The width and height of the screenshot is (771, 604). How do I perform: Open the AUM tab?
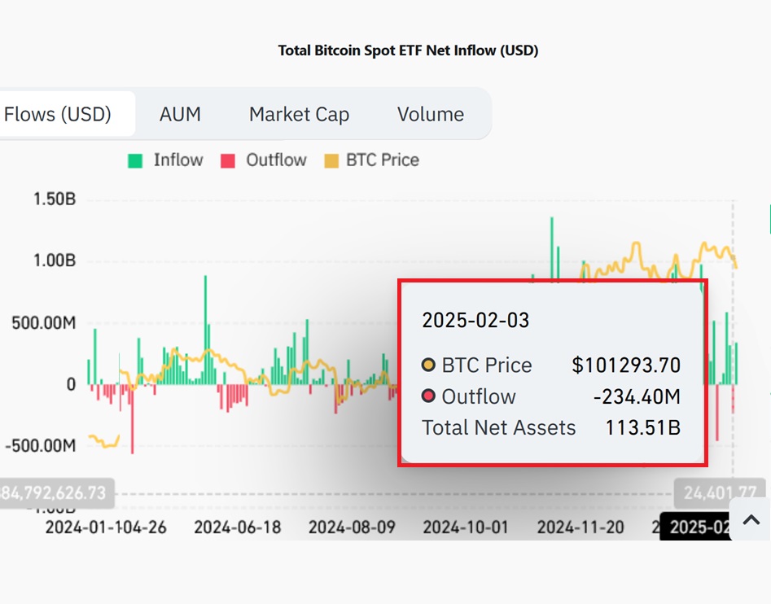pos(180,115)
